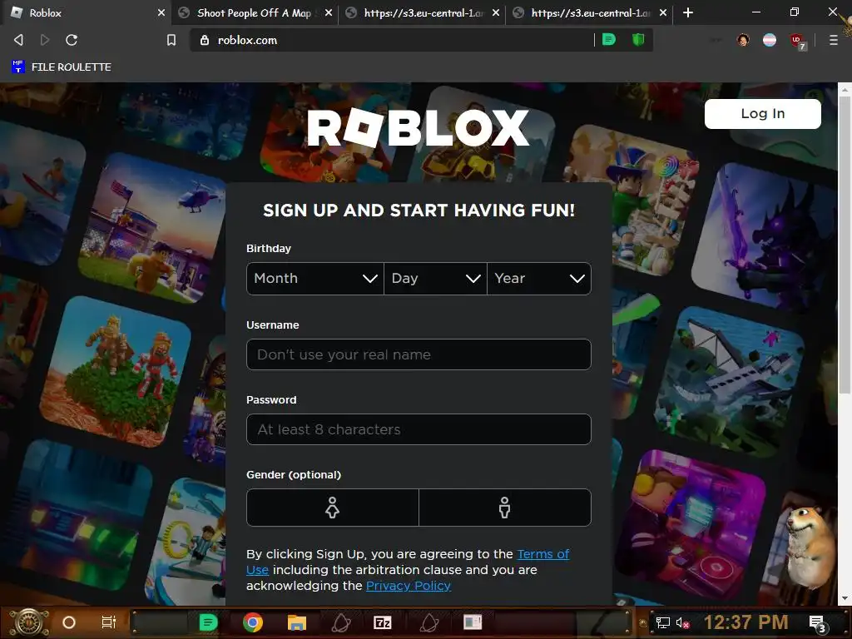Open the green chat app on the taskbar
852x639 pixels.
coord(208,622)
